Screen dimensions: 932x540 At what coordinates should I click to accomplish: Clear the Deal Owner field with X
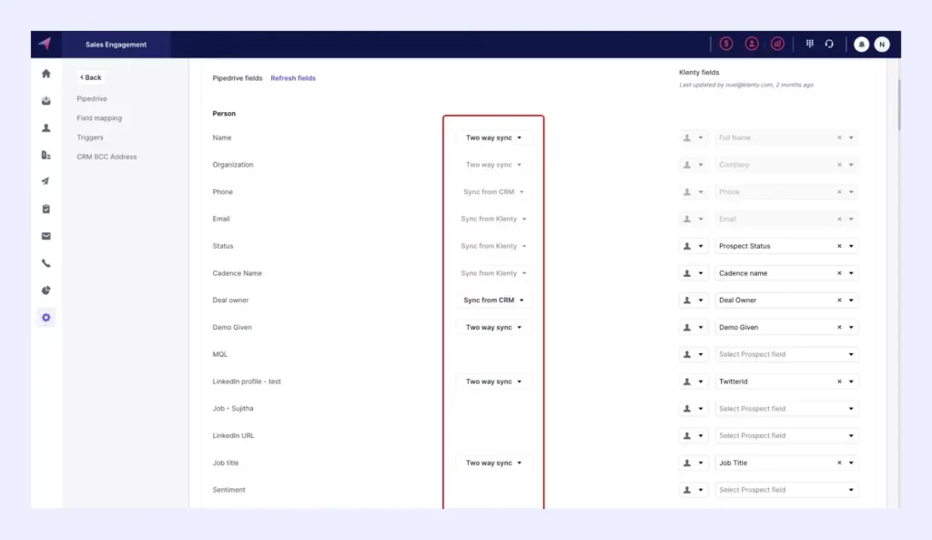[839, 301]
